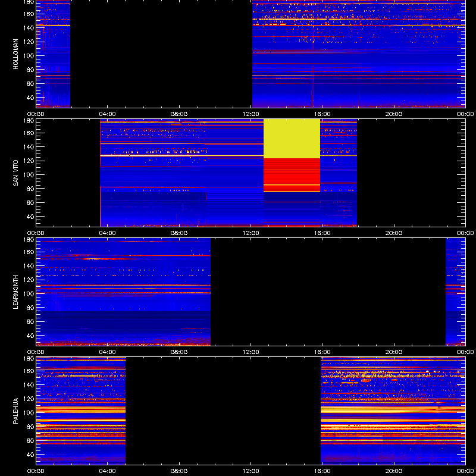The width and height of the screenshot is (476, 476).
Task: Select the 08:00 time label under Holloman plot
Action: pyautogui.click(x=179, y=114)
